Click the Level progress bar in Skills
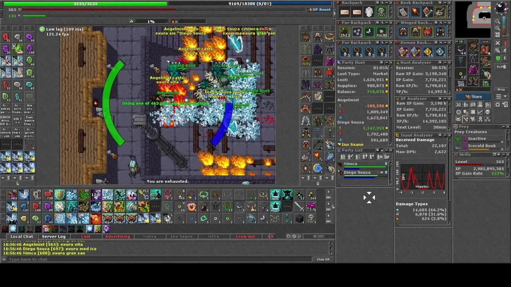The height and width of the screenshot is (287, 511). click(479, 165)
